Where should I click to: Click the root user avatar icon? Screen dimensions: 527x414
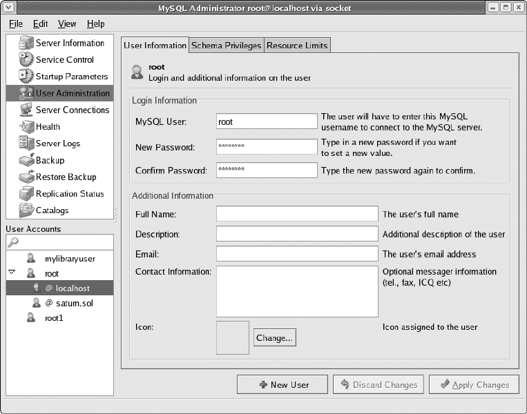pyautogui.click(x=31, y=273)
